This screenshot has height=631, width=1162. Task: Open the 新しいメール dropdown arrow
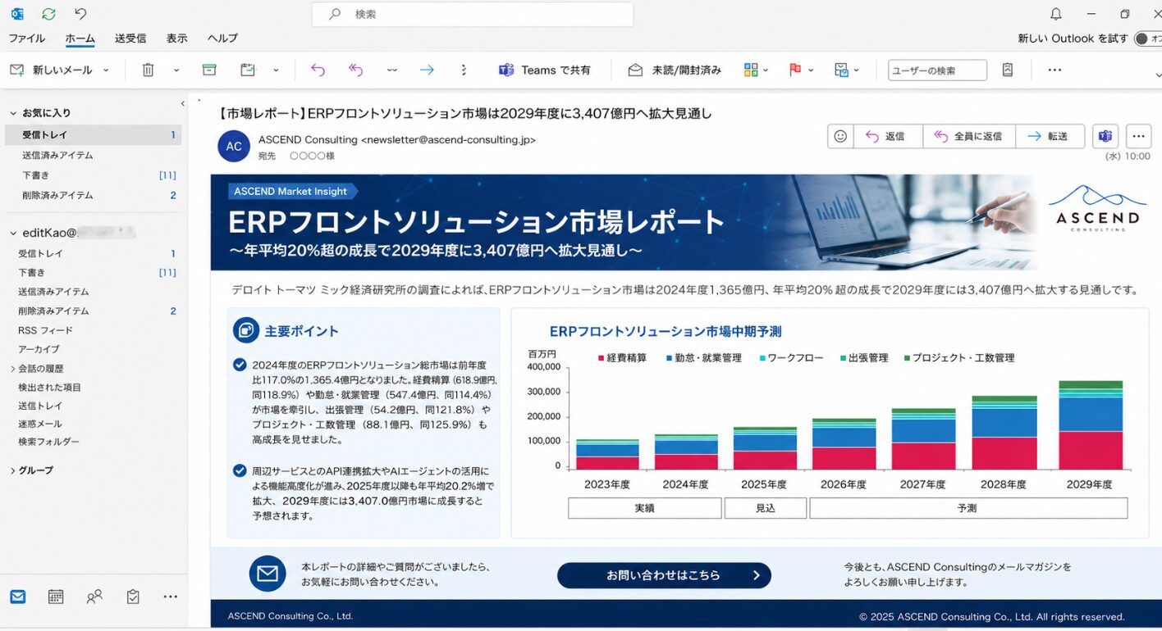[x=106, y=70]
